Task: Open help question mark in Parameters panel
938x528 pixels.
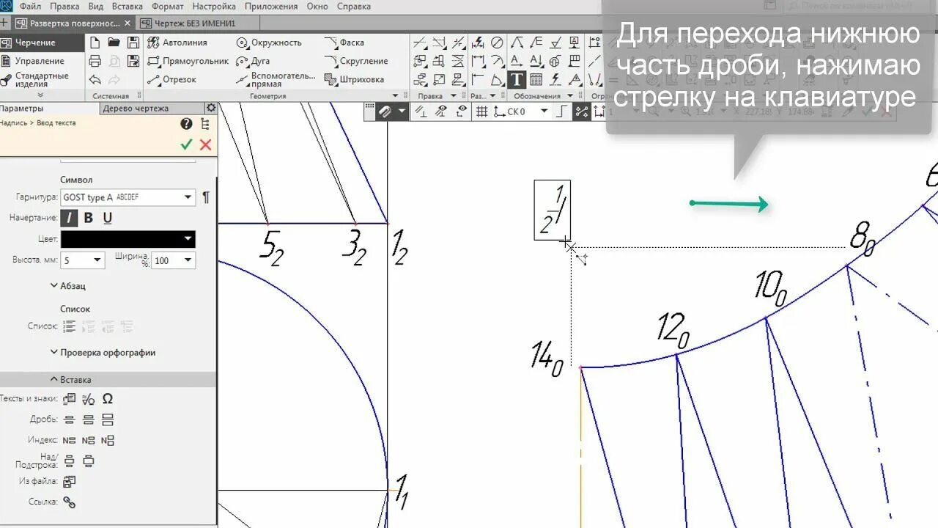Action: tap(186, 124)
